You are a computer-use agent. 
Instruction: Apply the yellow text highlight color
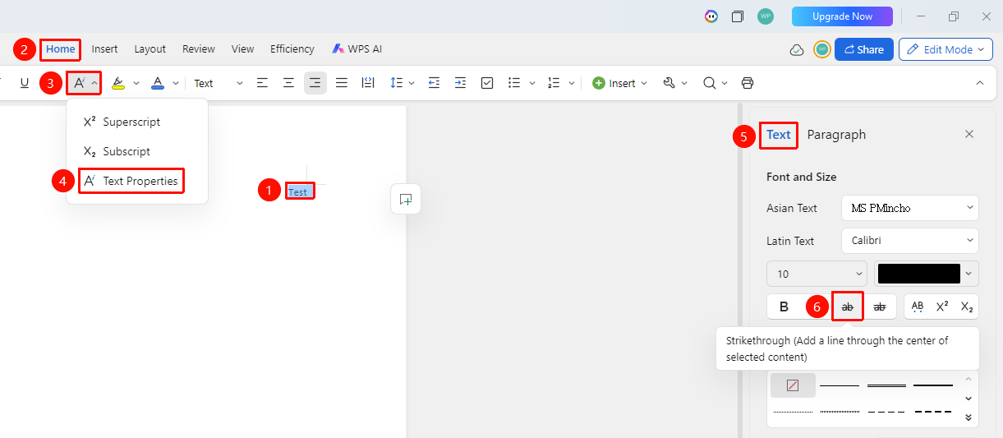(x=118, y=83)
